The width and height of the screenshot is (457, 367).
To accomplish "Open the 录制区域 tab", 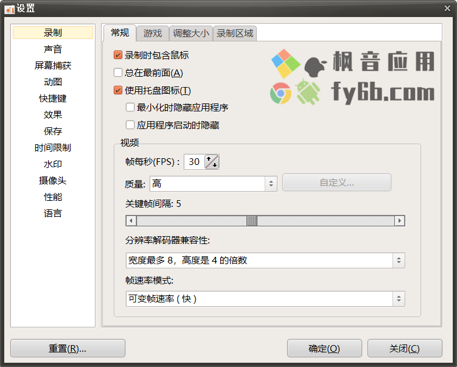I will coord(235,33).
